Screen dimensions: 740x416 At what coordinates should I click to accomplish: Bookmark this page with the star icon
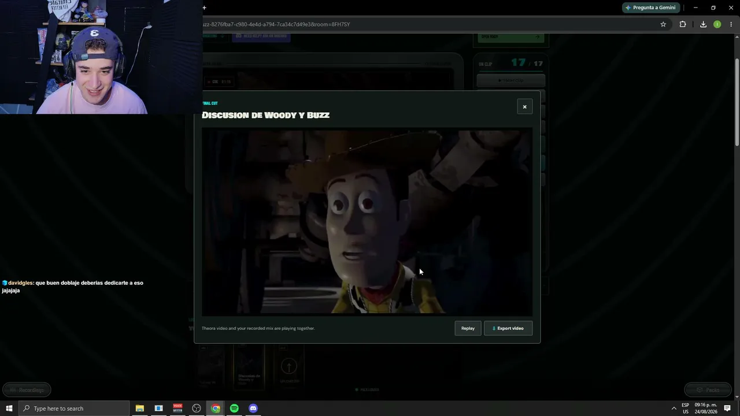pos(663,24)
